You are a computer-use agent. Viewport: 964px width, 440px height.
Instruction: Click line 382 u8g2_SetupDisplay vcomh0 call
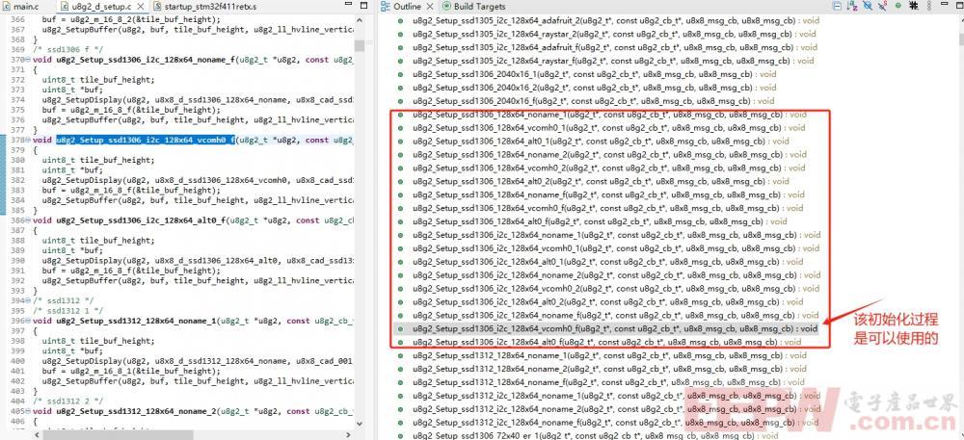pos(198,180)
